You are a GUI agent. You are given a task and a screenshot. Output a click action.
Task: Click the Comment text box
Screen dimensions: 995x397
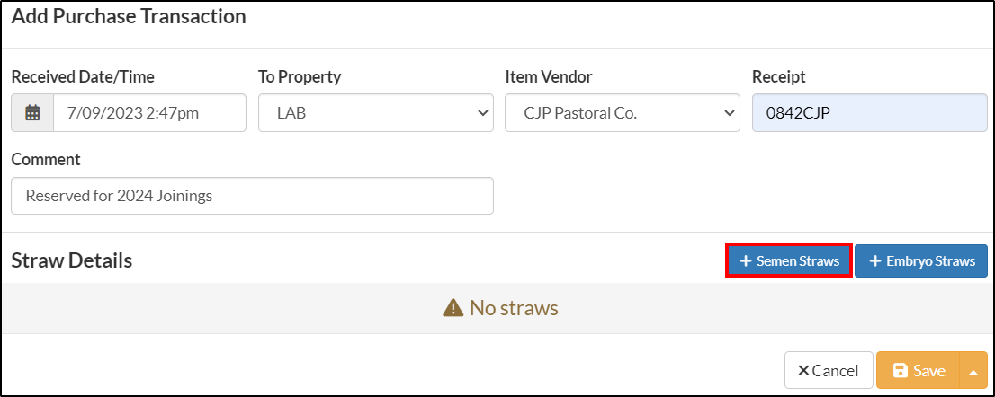[x=253, y=196]
